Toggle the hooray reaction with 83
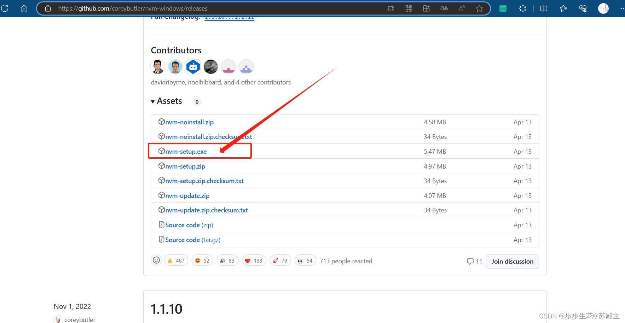625x323 pixels. pos(227,260)
